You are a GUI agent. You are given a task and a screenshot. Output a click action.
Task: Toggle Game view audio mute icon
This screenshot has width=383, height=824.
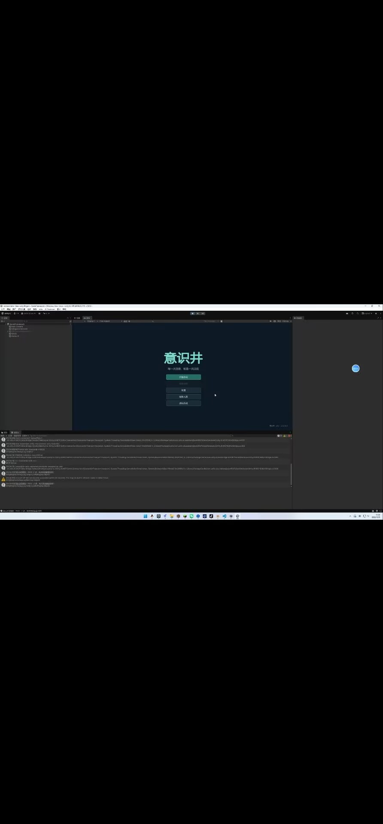[271, 321]
